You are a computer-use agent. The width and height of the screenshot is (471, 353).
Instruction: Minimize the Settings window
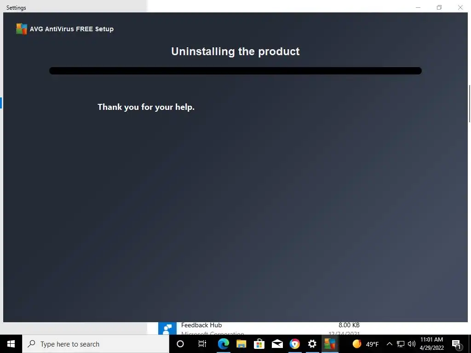pos(418,7)
